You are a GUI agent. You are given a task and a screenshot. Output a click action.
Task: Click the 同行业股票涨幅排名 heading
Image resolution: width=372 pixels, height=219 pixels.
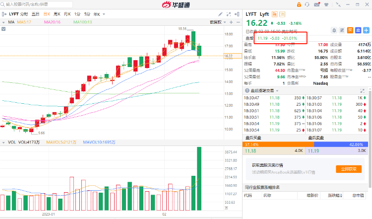(x=262, y=187)
